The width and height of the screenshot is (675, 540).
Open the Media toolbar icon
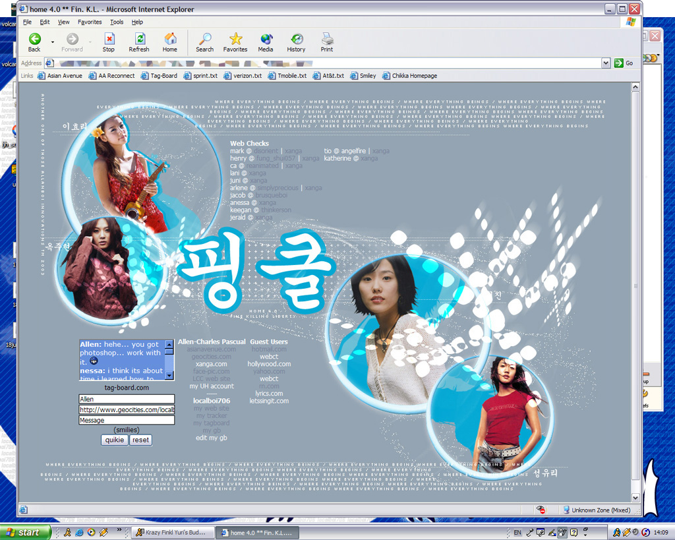tap(266, 39)
